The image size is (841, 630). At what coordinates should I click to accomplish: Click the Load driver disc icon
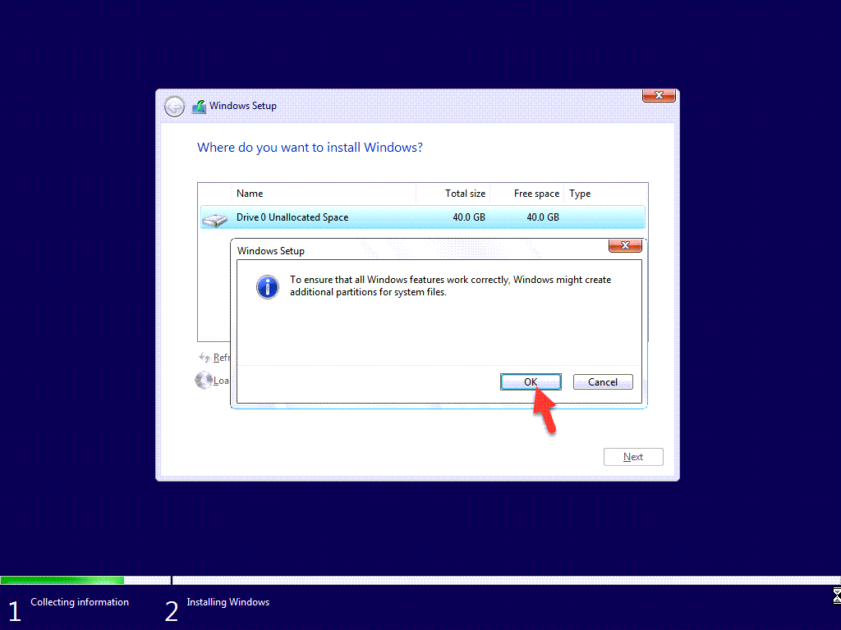coord(203,381)
